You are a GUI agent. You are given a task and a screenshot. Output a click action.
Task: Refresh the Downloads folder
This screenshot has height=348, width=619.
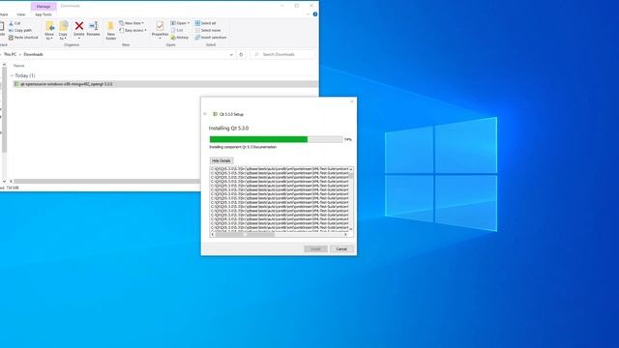[x=241, y=55]
